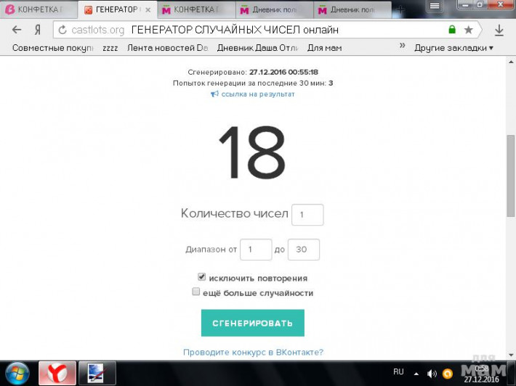Image resolution: width=516 pixels, height=386 pixels.
Task: Bookmark page with star icon
Action: [x=469, y=30]
